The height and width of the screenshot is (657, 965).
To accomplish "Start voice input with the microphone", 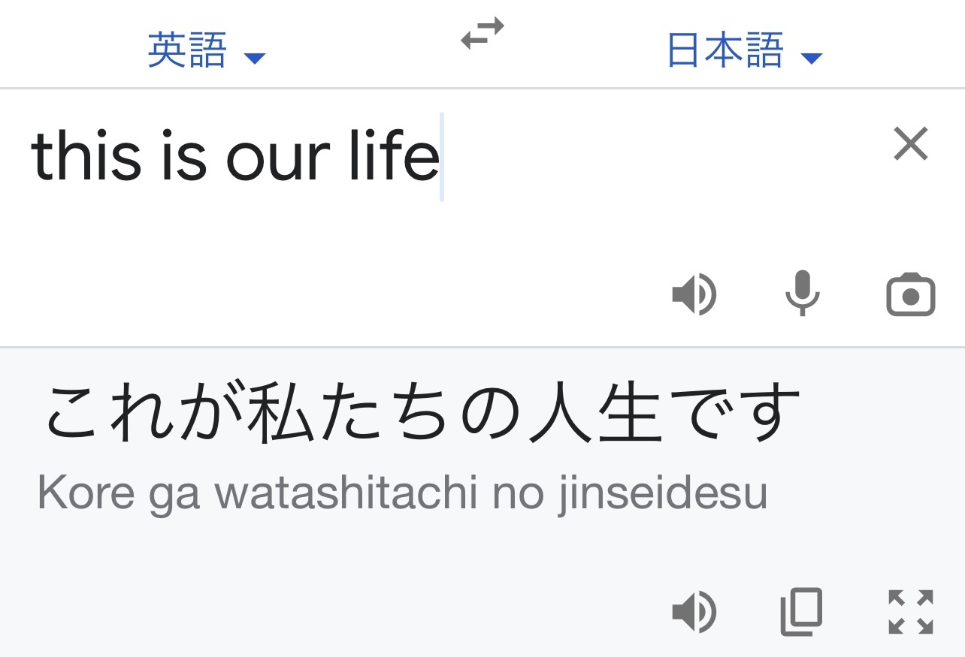I will pos(802,293).
